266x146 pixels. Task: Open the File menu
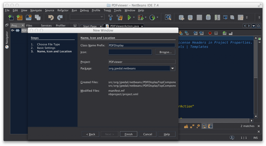tap(7, 10)
